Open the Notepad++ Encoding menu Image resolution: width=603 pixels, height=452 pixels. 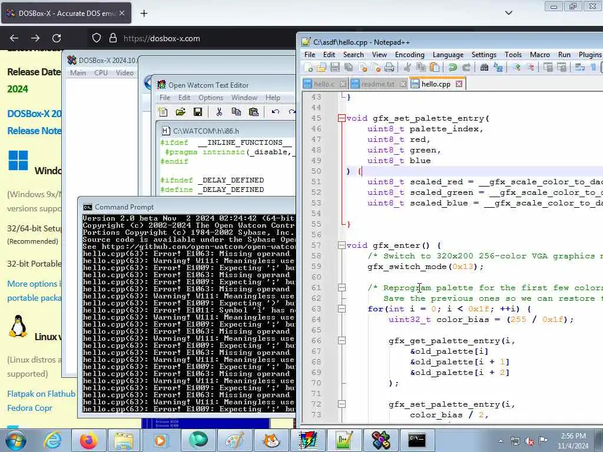point(410,55)
